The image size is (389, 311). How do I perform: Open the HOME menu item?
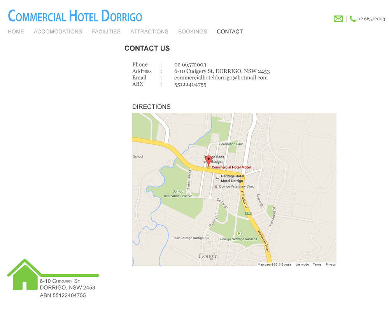click(16, 32)
